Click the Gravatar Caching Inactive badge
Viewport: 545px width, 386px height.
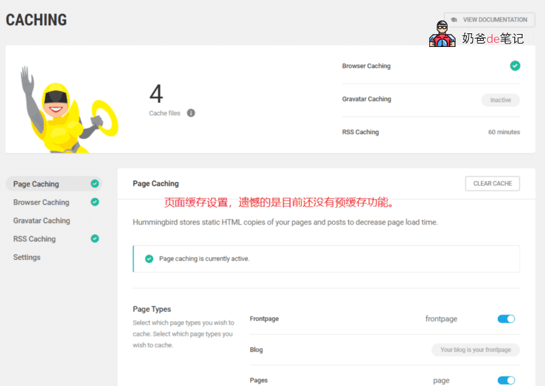point(500,100)
